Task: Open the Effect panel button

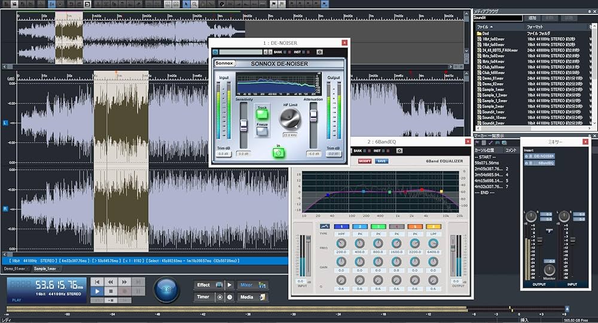Action: point(209,285)
